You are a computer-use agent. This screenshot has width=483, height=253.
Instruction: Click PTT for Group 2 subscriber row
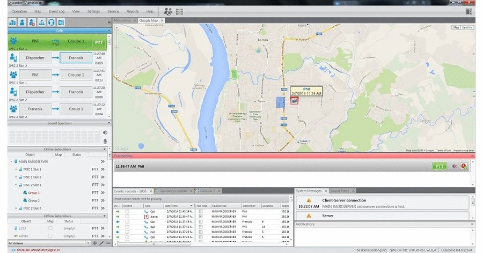click(95, 200)
